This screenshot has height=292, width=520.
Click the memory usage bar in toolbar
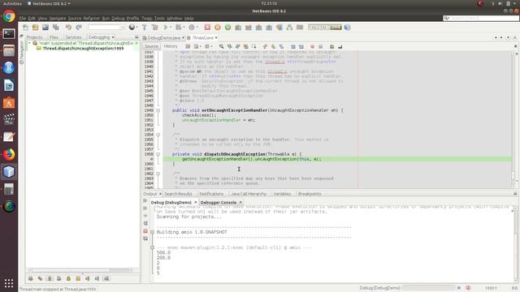[x=325, y=28]
